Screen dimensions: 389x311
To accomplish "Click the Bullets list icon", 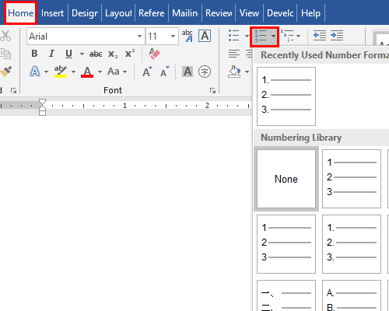I will [x=234, y=36].
